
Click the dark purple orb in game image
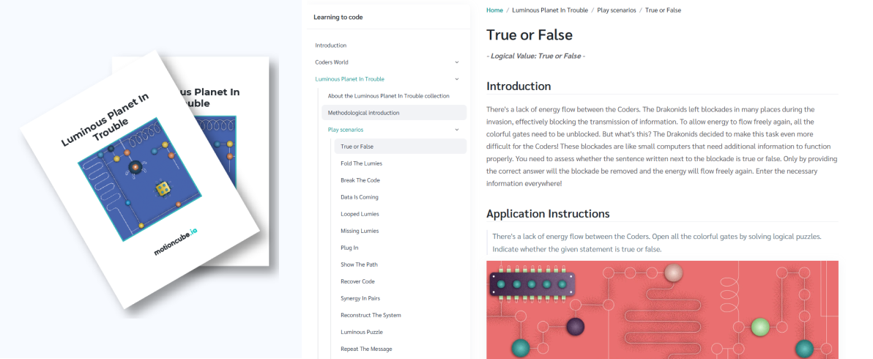pos(575,327)
